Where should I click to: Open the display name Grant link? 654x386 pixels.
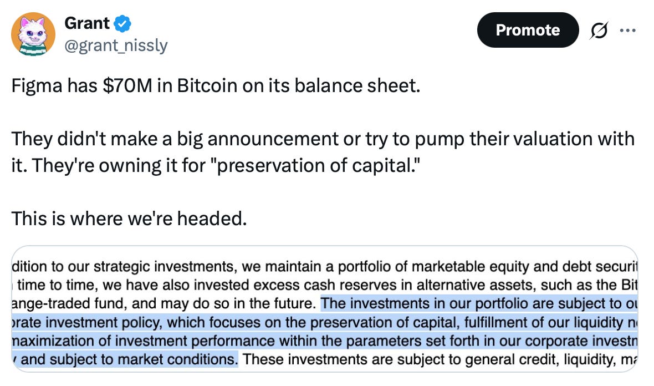(87, 23)
